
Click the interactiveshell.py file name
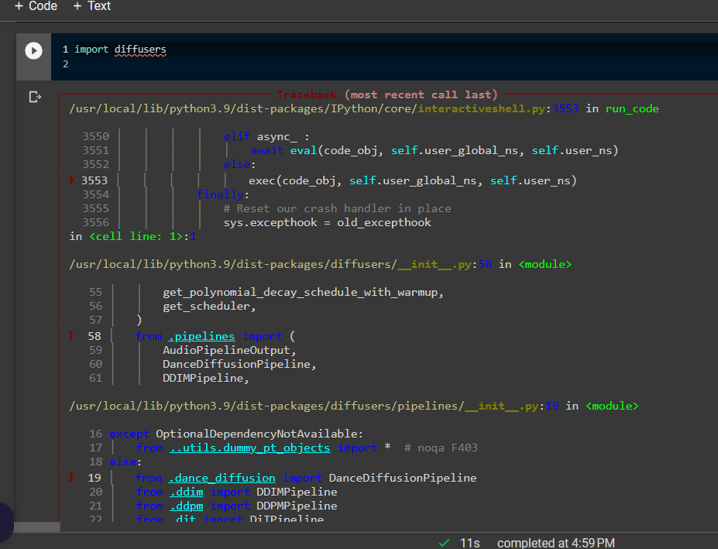(x=482, y=108)
